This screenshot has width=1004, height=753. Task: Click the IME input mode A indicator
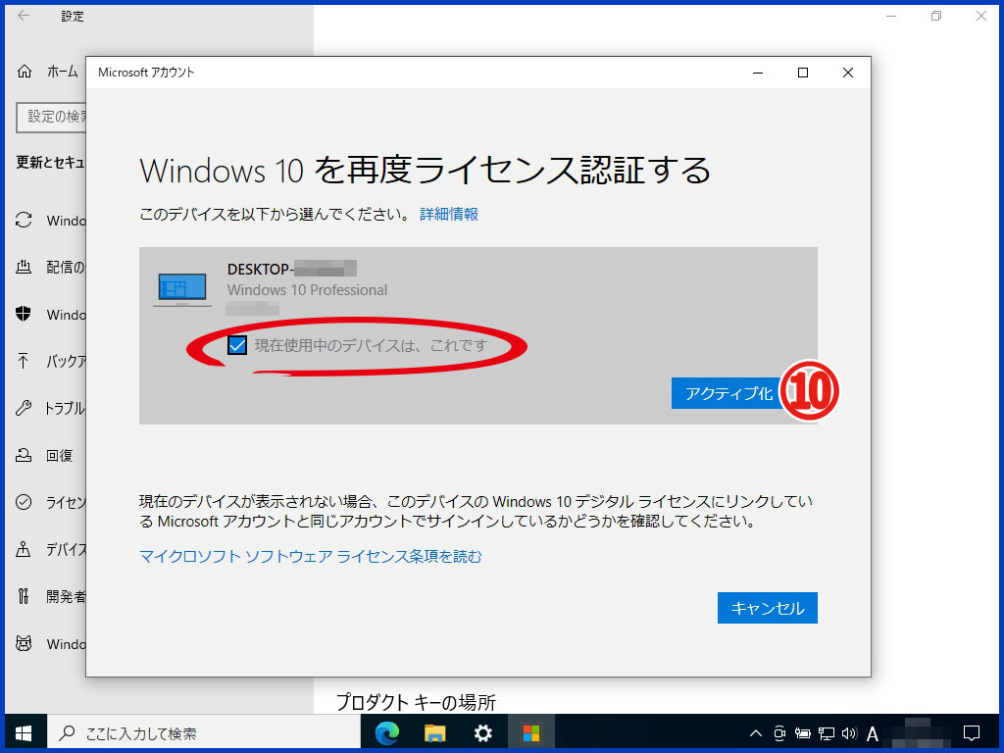click(872, 733)
